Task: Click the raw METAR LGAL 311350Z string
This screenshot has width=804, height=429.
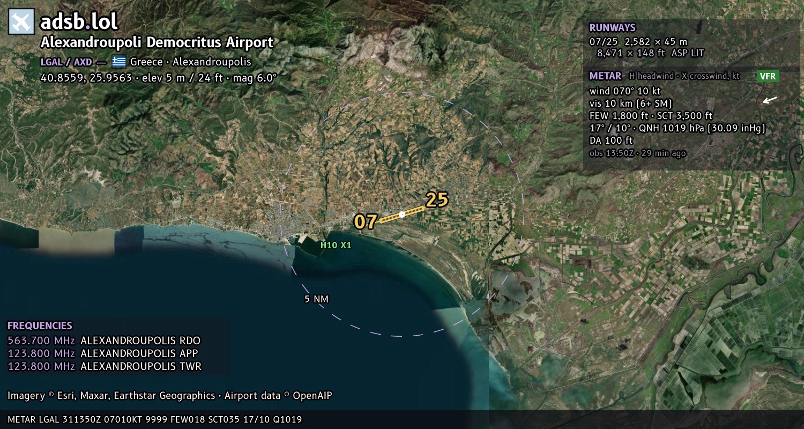Action: (x=155, y=419)
